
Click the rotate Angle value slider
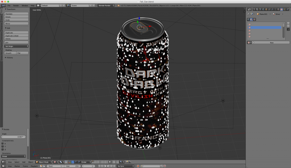[14, 137]
